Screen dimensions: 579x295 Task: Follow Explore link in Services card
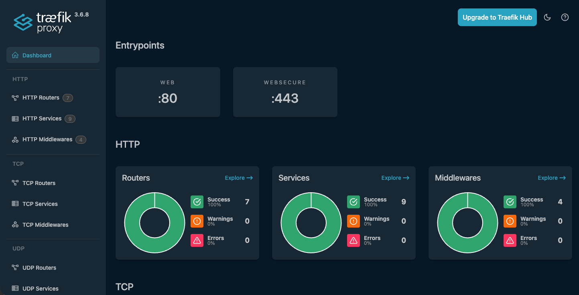tap(395, 178)
